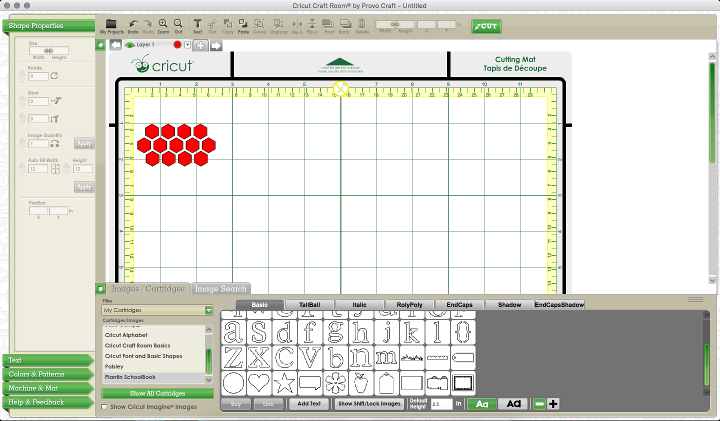This screenshot has height=421, width=720.
Task: Decrease keypad size with minus button
Action: 539,404
